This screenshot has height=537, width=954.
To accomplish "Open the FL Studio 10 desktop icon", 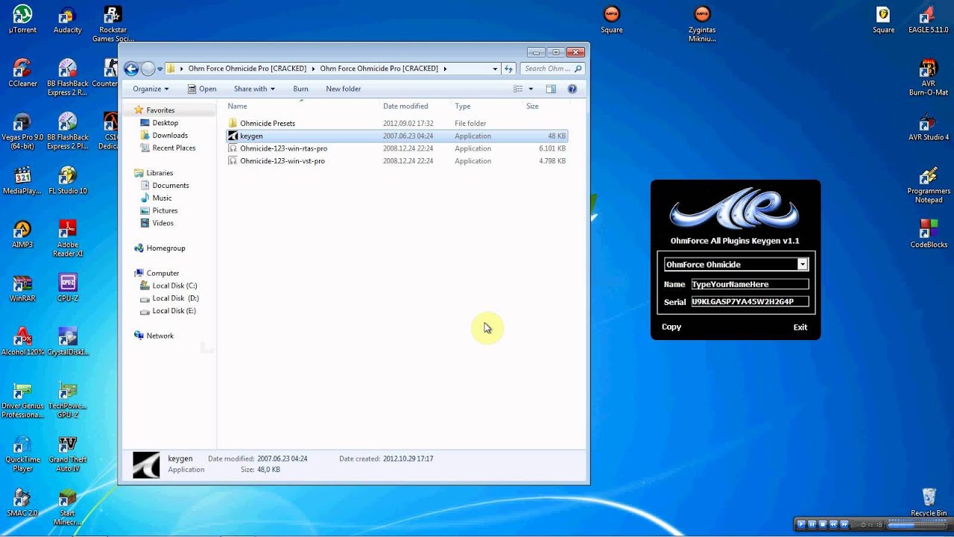I will tap(67, 176).
